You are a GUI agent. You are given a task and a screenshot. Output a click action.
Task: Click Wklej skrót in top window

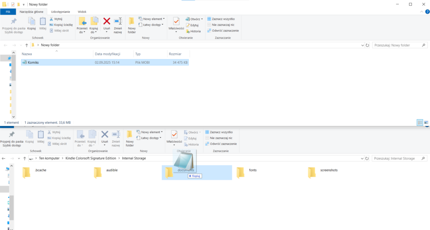click(x=59, y=31)
